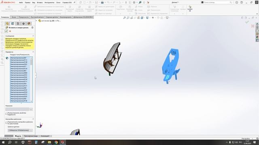This screenshot has height=145, width=259.
Task: Open the search type dropdown arrow
Action: 233,2
